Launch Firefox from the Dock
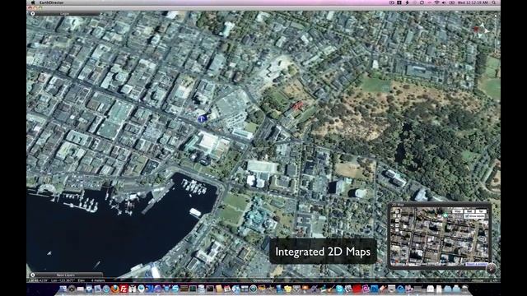527x296 pixels. pyautogui.click(x=114, y=289)
